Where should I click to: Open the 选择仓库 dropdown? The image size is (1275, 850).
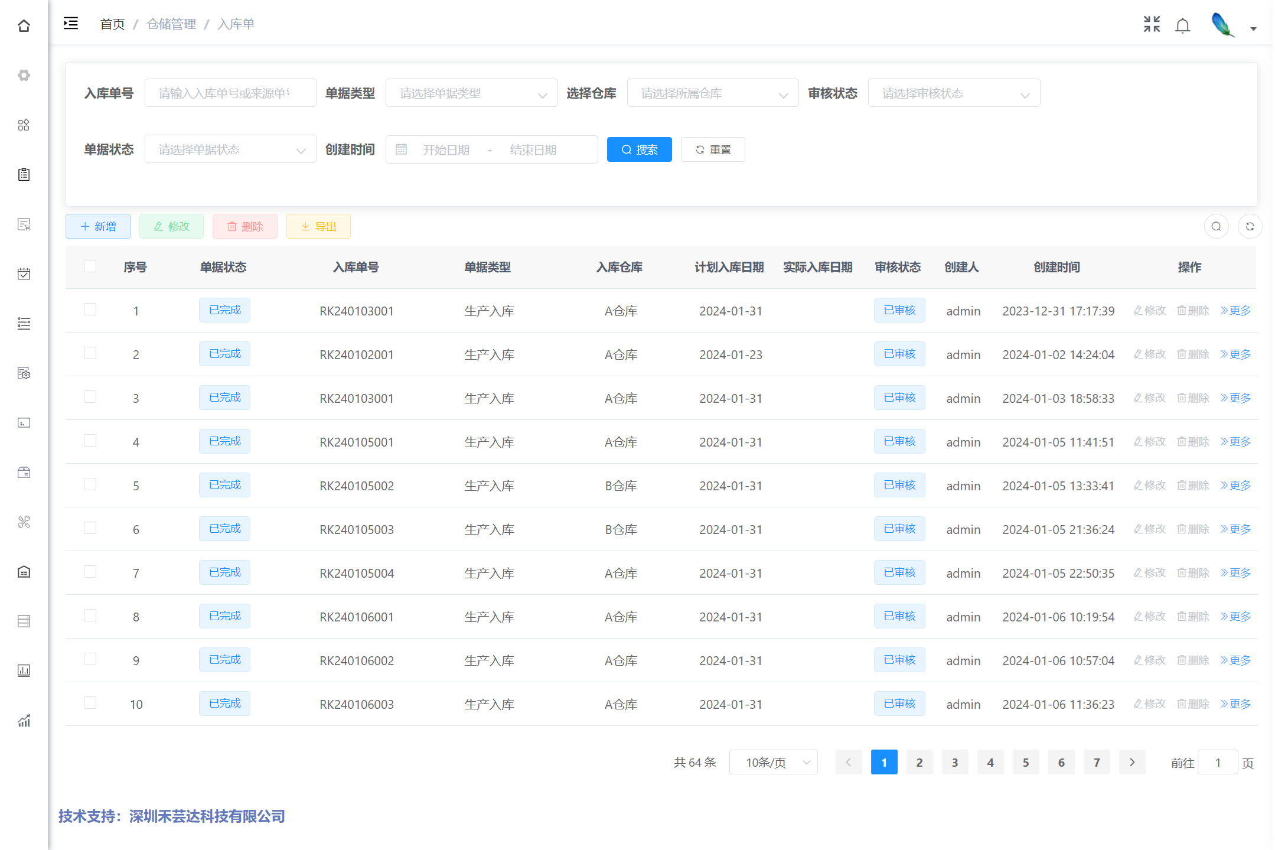click(x=712, y=93)
